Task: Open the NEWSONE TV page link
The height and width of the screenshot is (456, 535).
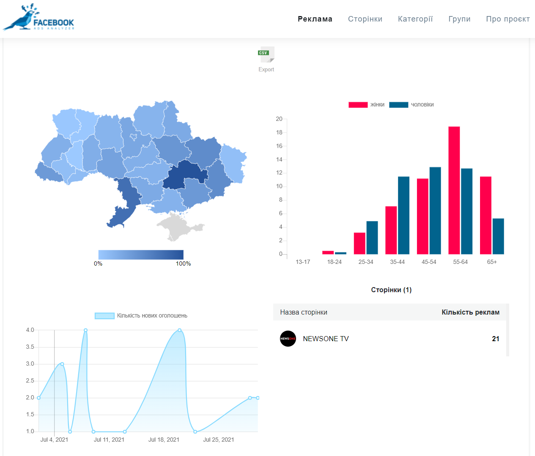Action: [326, 339]
